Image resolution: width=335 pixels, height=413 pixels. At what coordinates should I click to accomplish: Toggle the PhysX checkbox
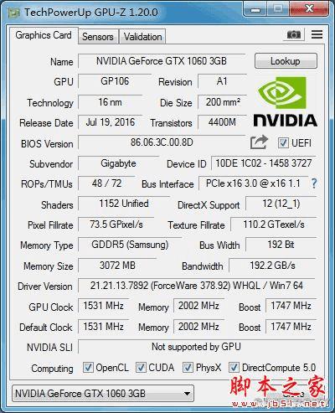pyautogui.click(x=188, y=367)
